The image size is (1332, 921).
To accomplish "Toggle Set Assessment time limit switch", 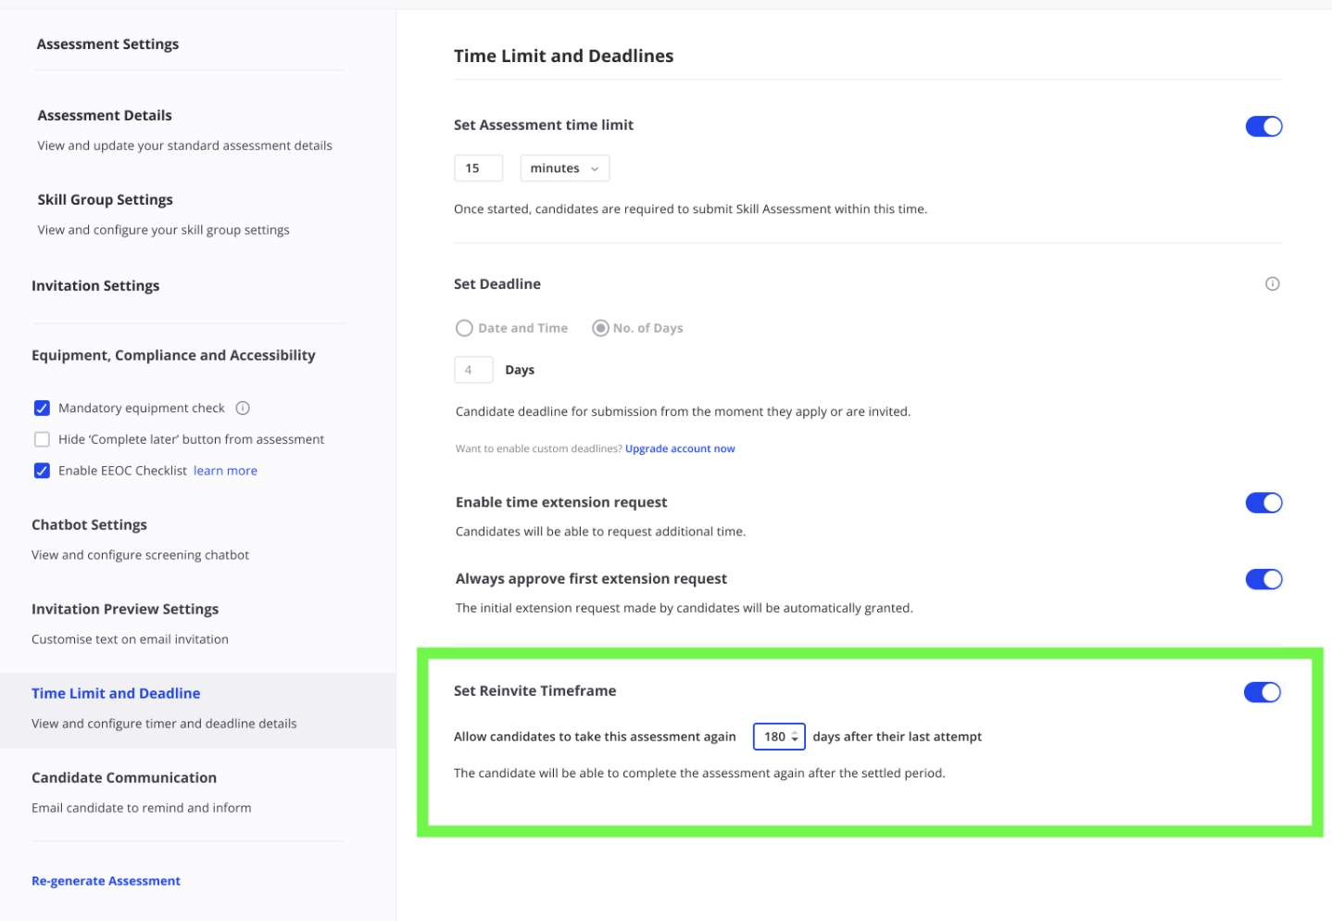I will (x=1263, y=126).
